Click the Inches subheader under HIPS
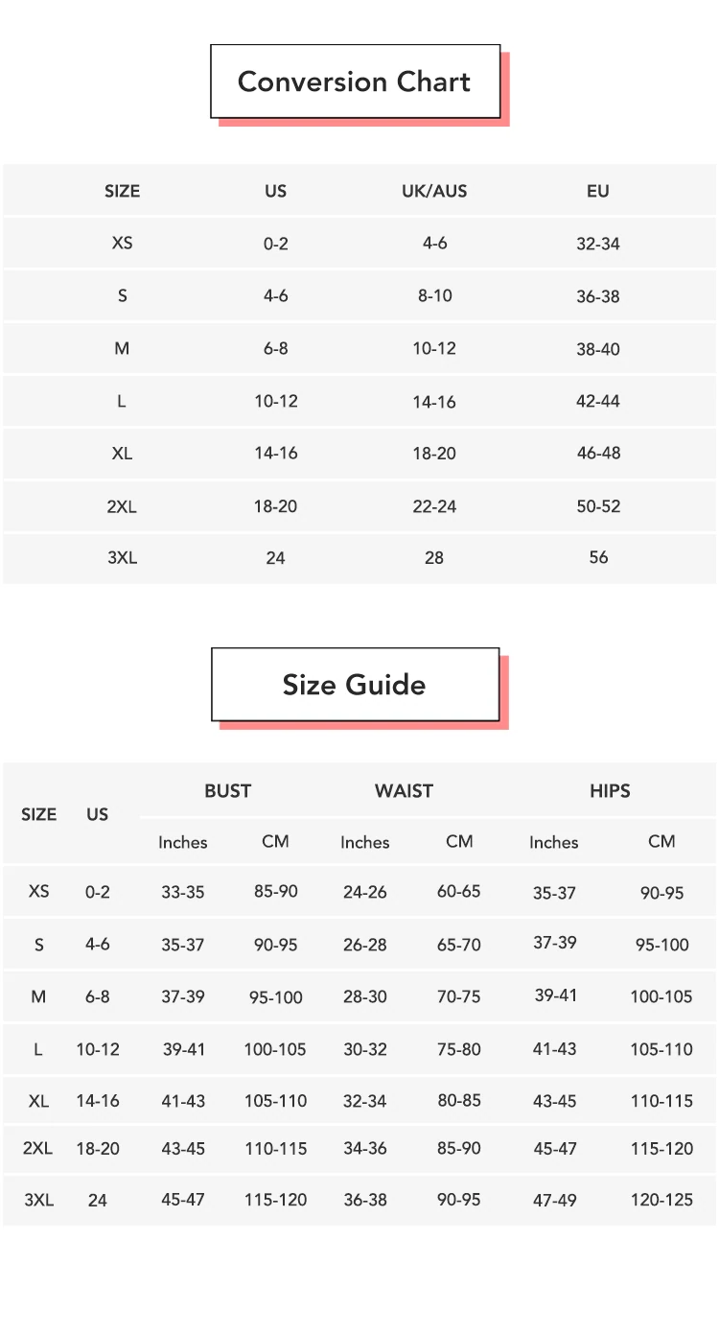Screen dimensions: 719x1334 554,842
